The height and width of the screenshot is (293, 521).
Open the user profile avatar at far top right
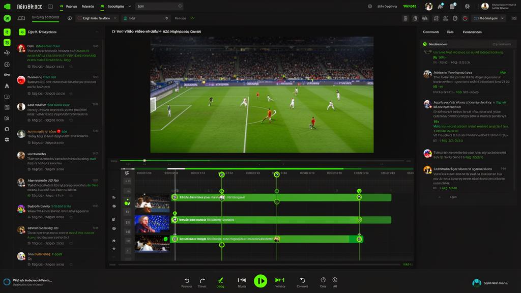pos(485,6)
